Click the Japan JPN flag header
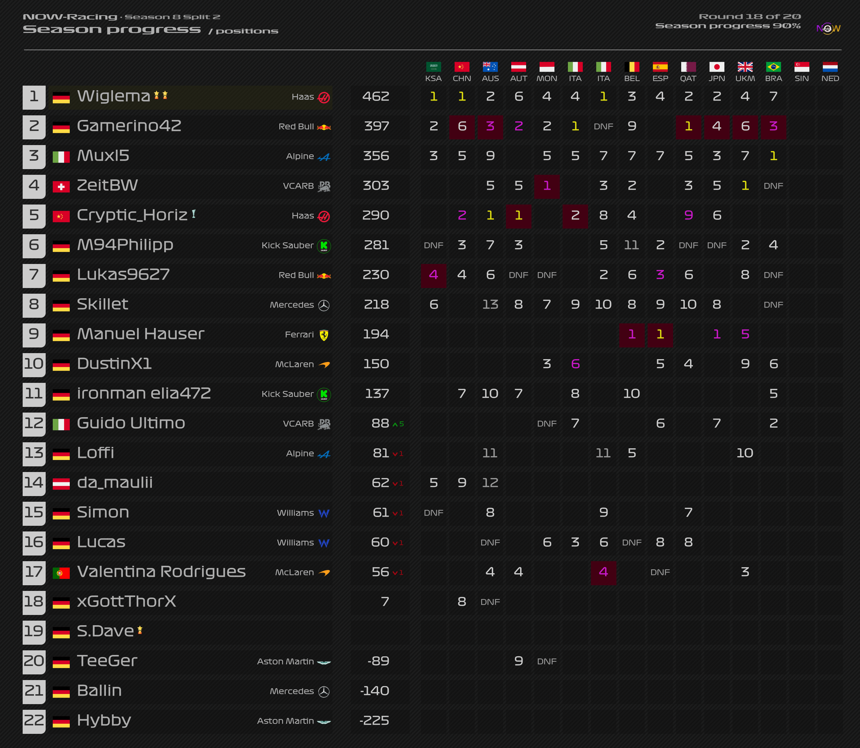The image size is (860, 748). pyautogui.click(x=716, y=67)
